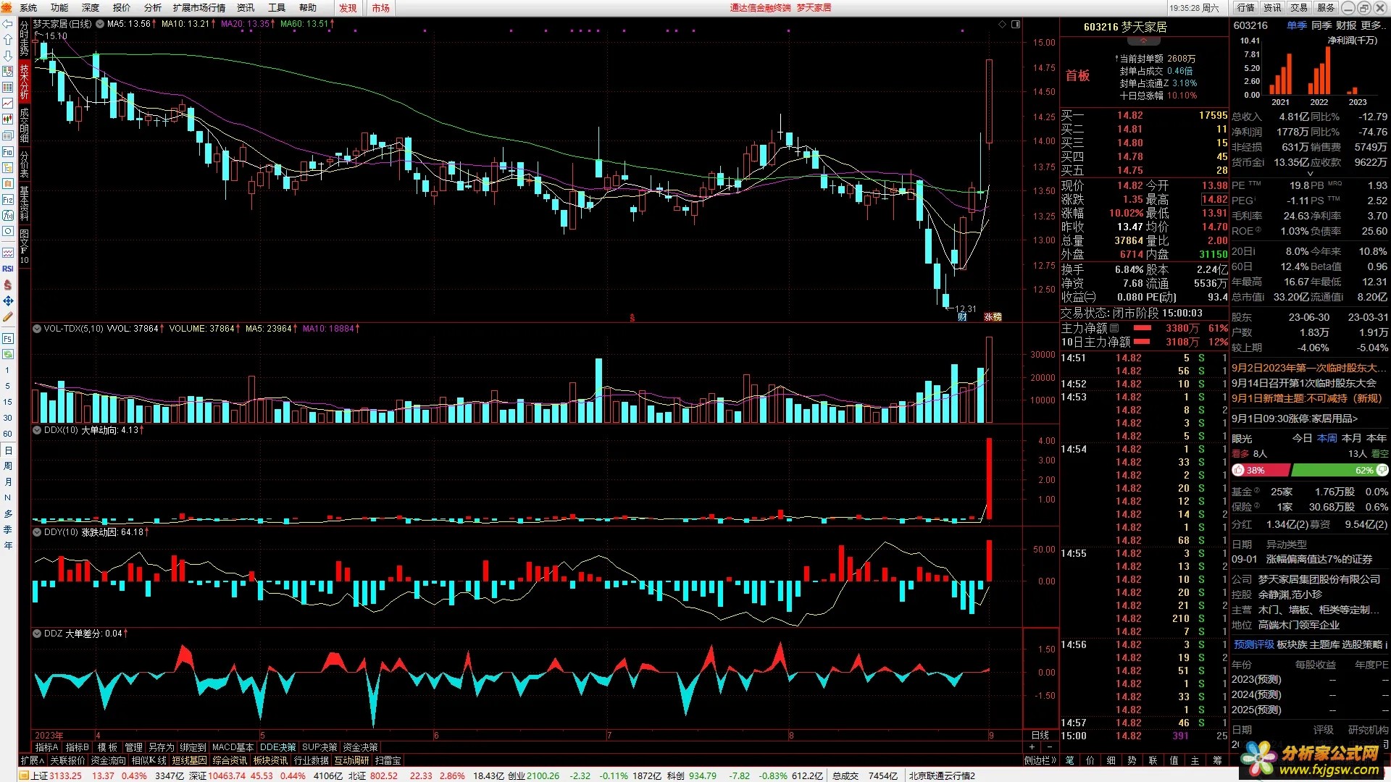Open the RSI indicator icon
The image size is (1391, 782).
[8, 269]
